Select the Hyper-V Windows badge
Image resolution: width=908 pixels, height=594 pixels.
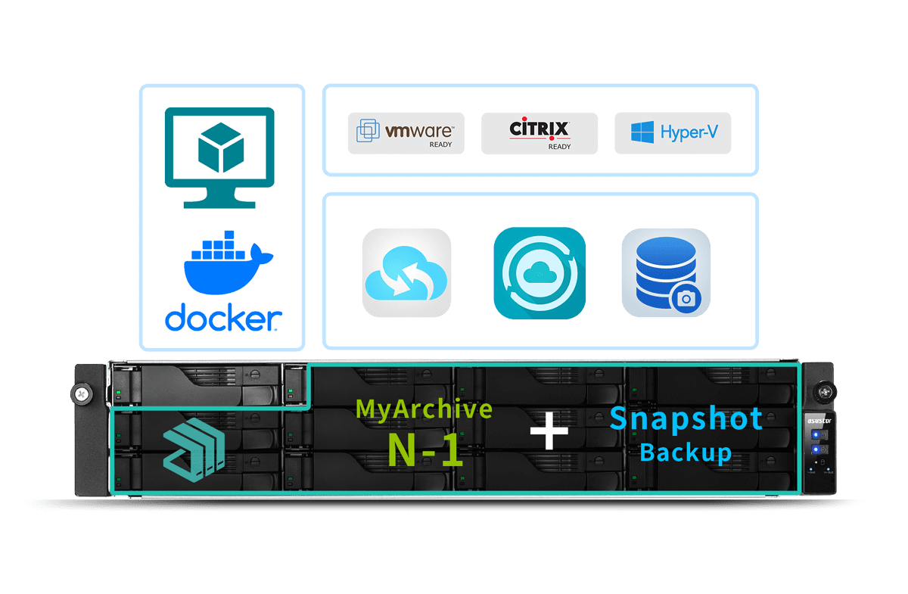coord(673,133)
